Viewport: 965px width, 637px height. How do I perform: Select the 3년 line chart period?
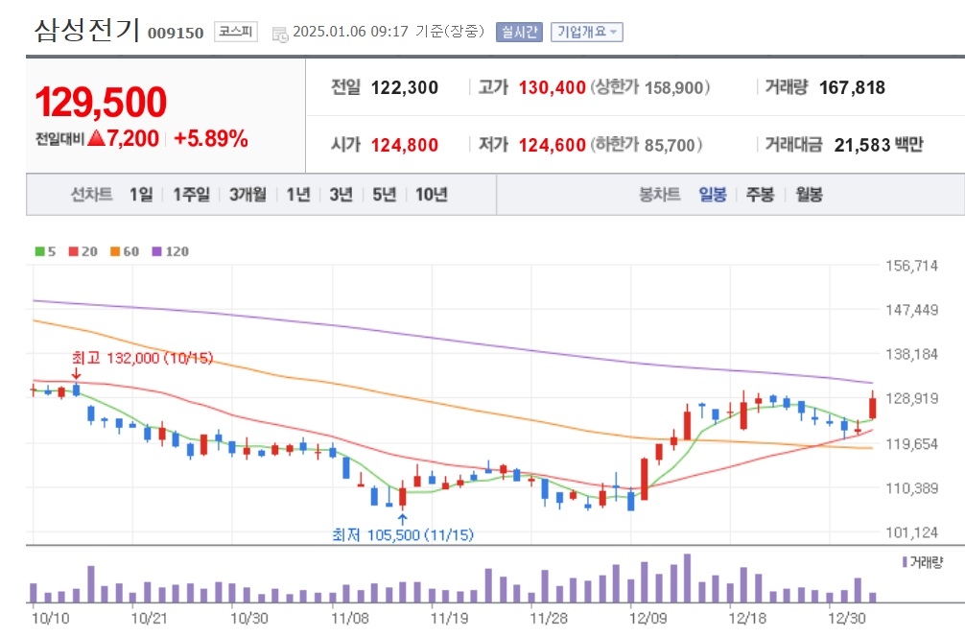pos(341,195)
